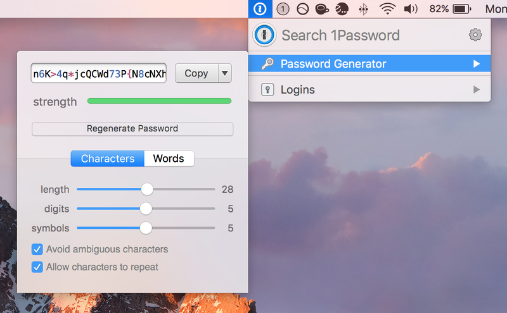Click the length value 28
The image size is (507, 313).
click(x=228, y=190)
